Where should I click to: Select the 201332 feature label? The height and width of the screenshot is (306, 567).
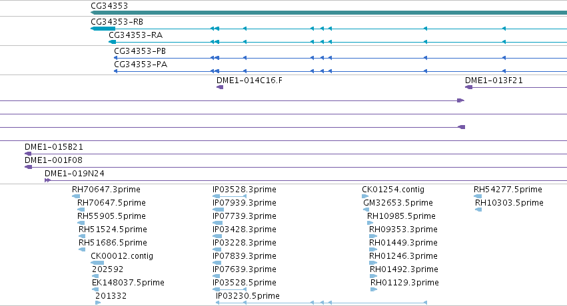(111, 296)
